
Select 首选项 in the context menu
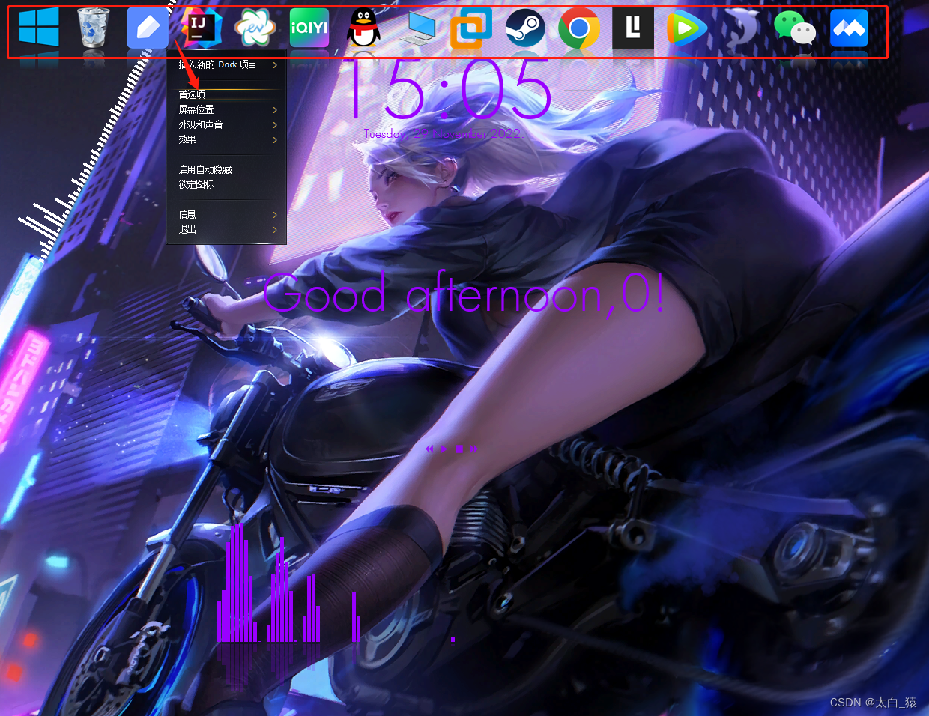[x=226, y=94]
